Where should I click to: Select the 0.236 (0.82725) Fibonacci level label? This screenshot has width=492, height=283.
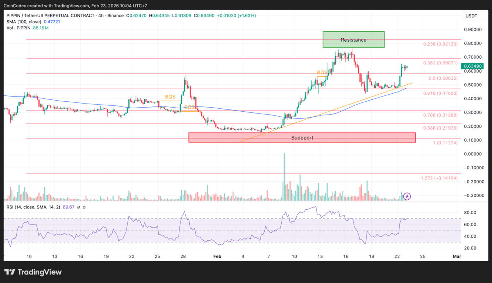coord(440,44)
